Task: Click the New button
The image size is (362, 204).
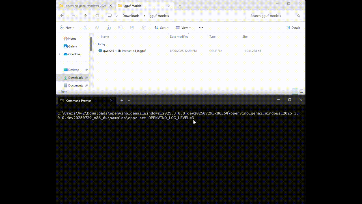Action: click(x=67, y=27)
